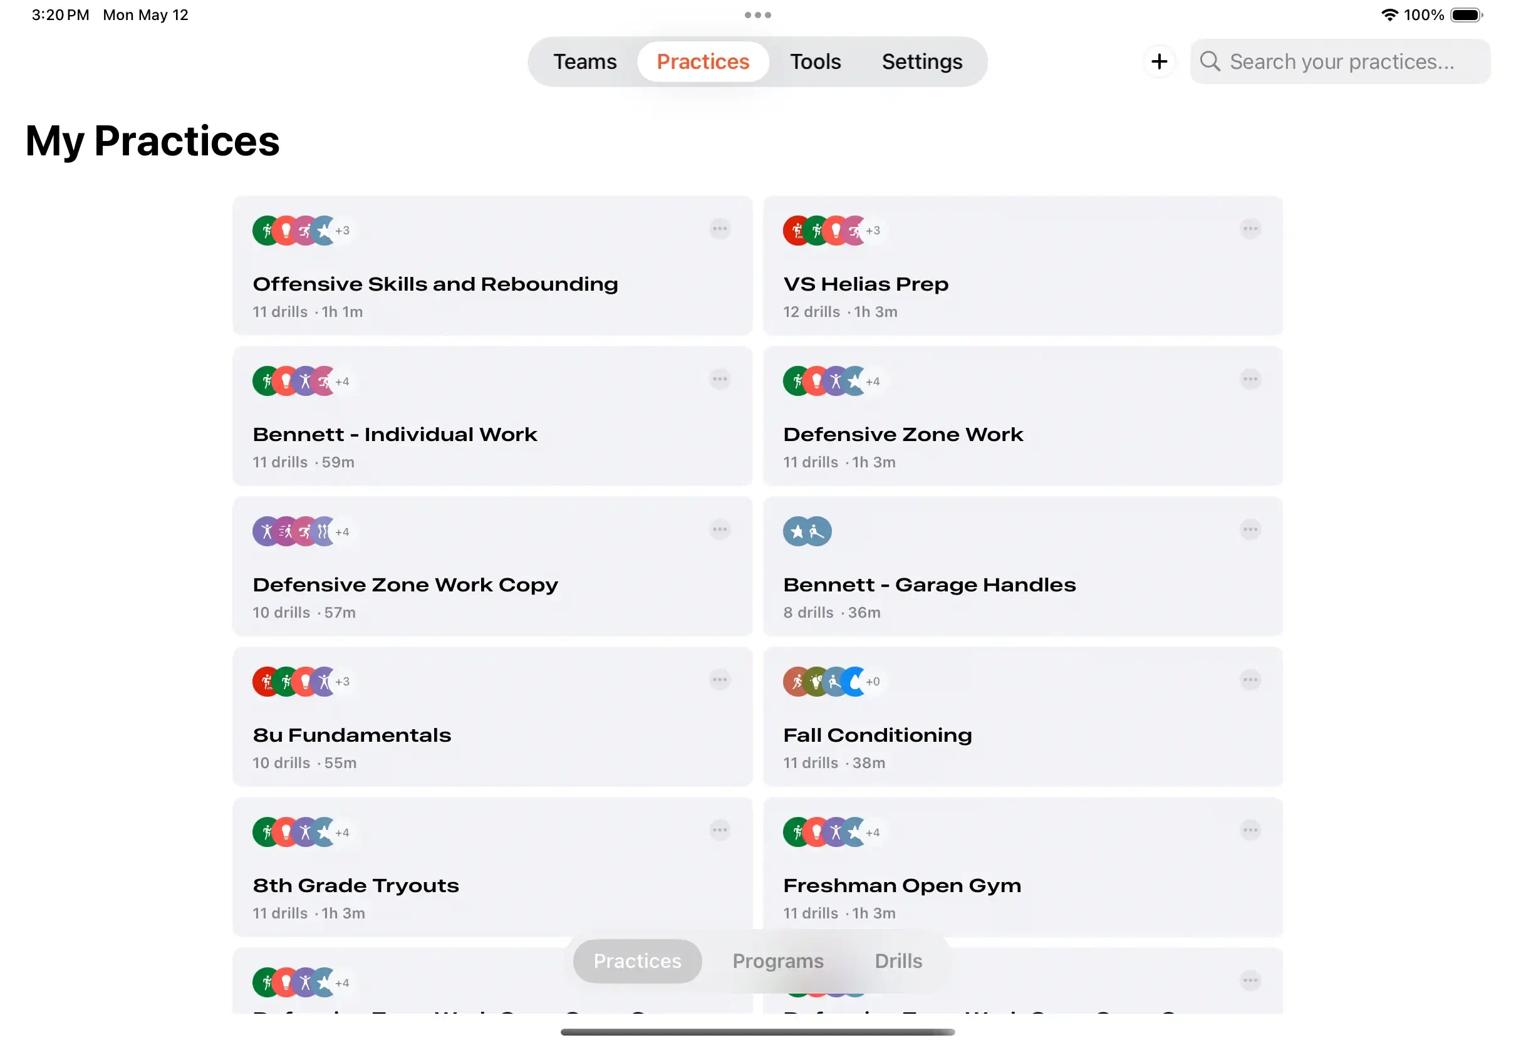Add a new practice with plus button
The width and height of the screenshot is (1516, 1045).
[x=1158, y=61]
